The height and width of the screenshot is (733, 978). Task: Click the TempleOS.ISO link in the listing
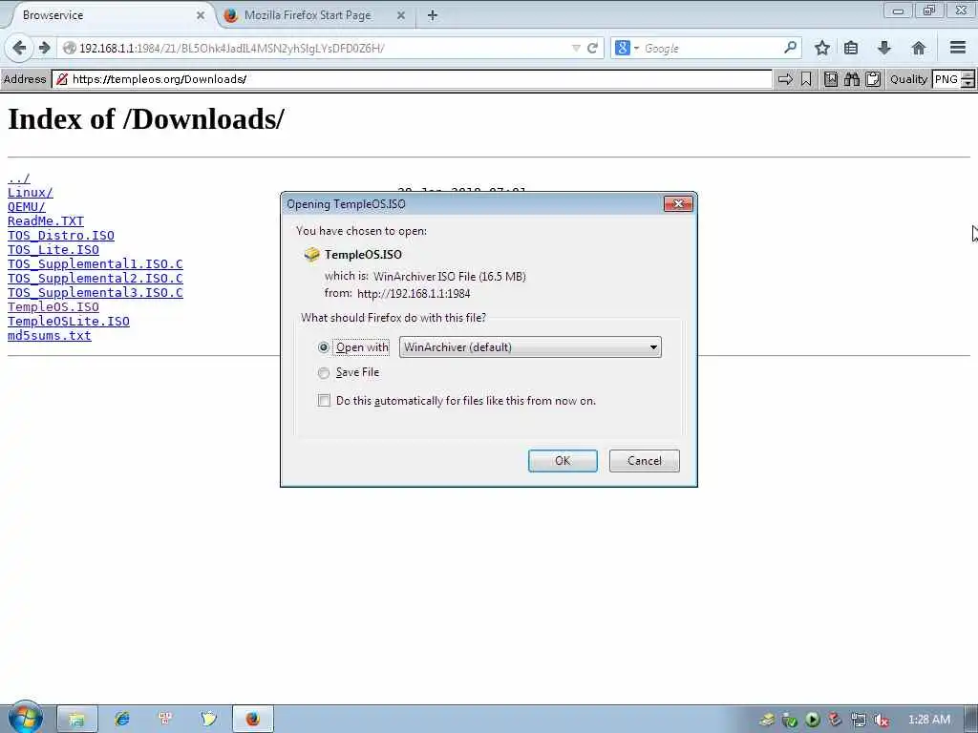[53, 307]
